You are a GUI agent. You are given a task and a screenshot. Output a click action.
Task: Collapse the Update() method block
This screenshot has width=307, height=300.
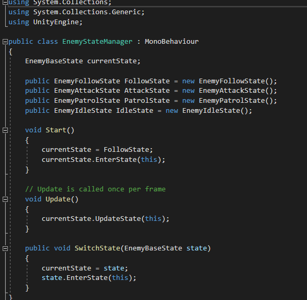5,199
